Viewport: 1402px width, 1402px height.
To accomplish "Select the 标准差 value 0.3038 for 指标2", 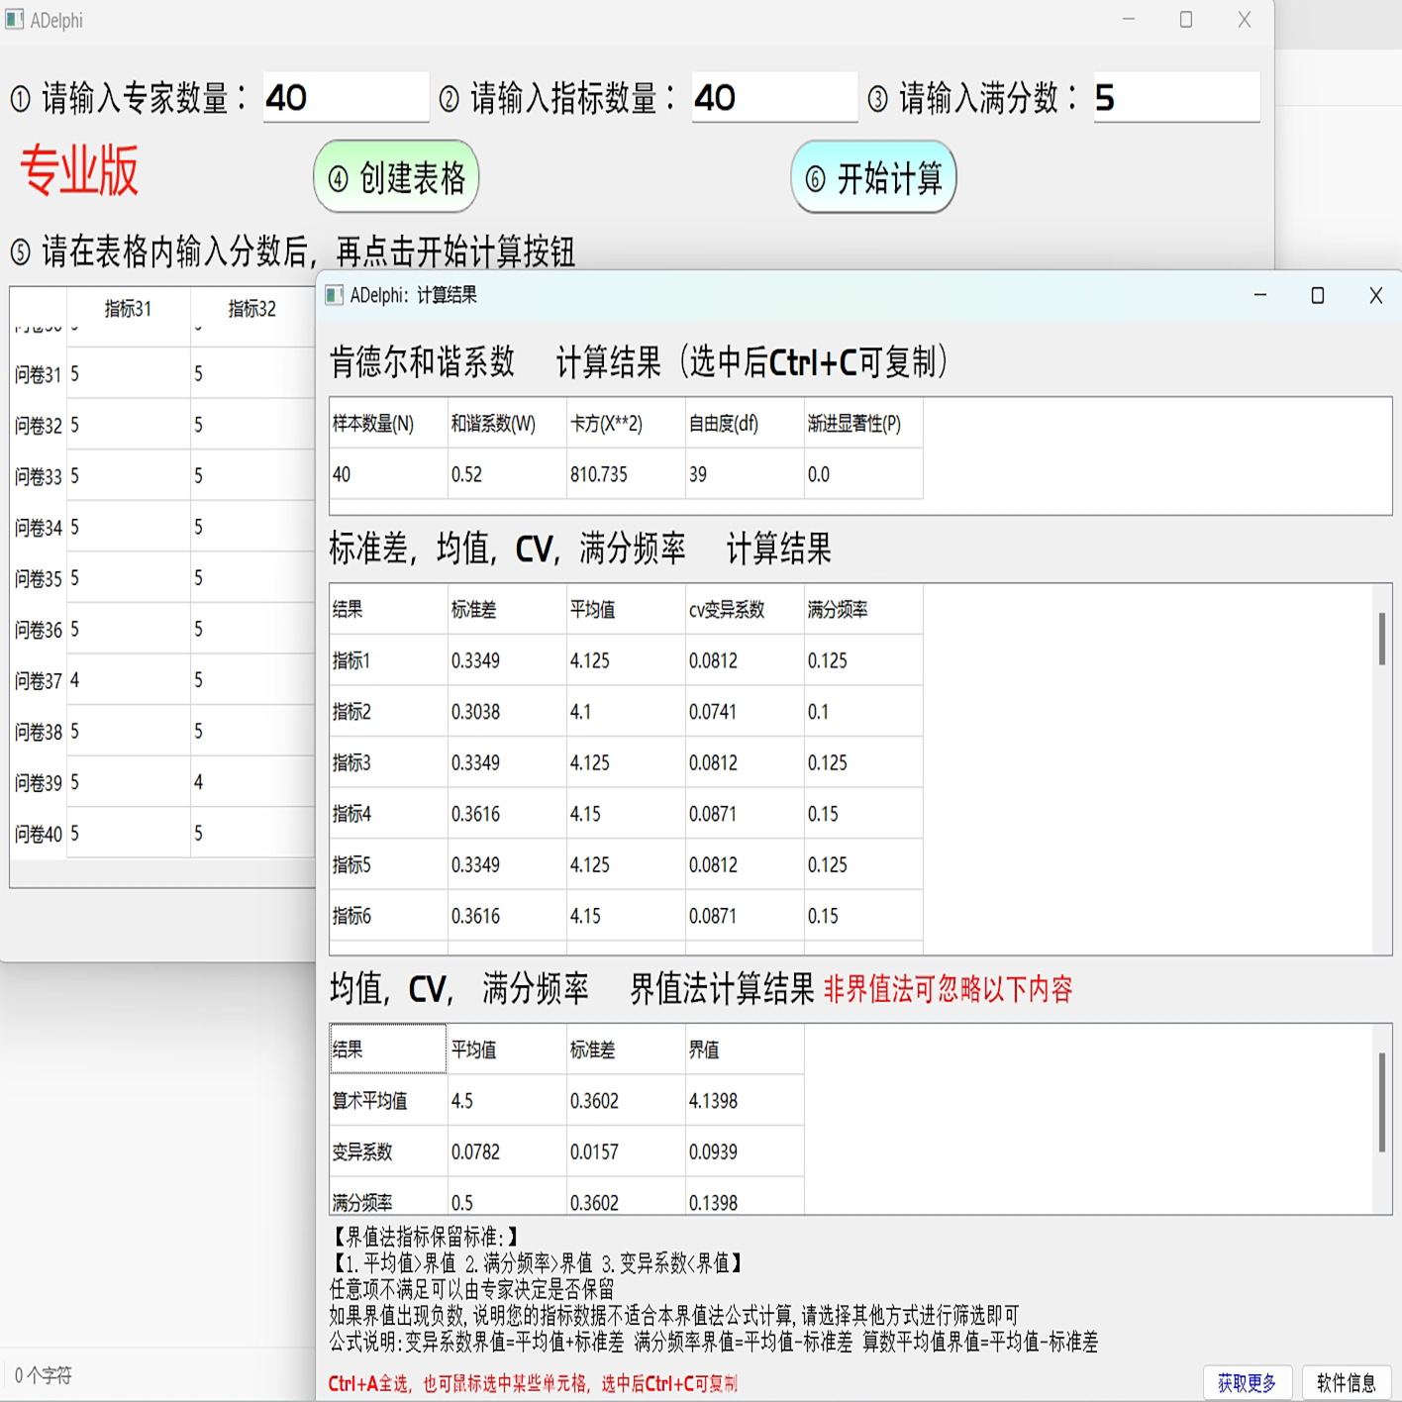I will [507, 712].
